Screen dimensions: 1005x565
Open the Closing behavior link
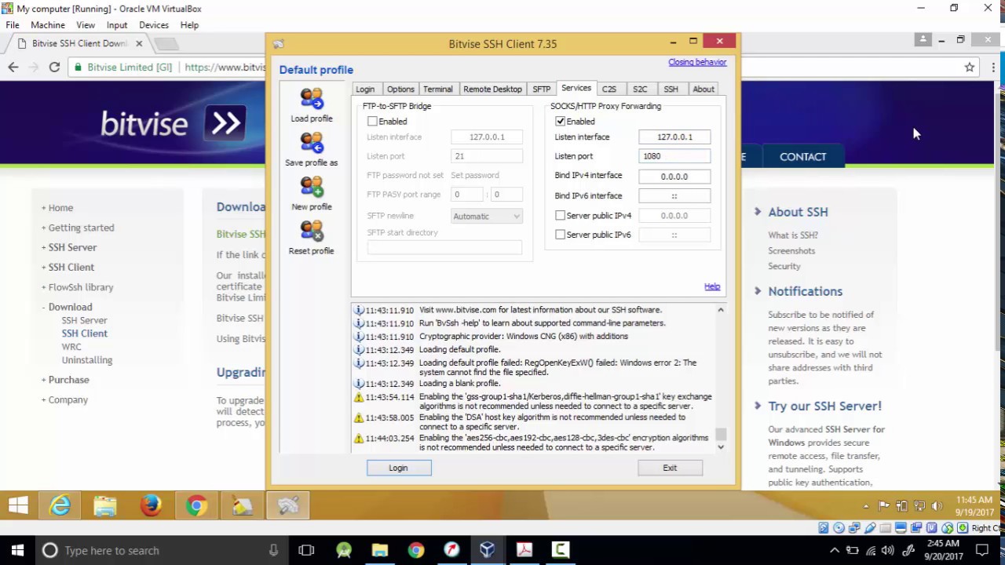(697, 62)
